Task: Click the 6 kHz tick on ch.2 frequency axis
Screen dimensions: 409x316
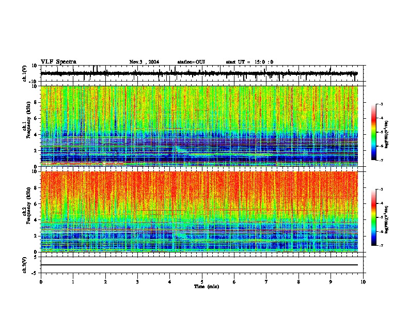Action: (36, 204)
